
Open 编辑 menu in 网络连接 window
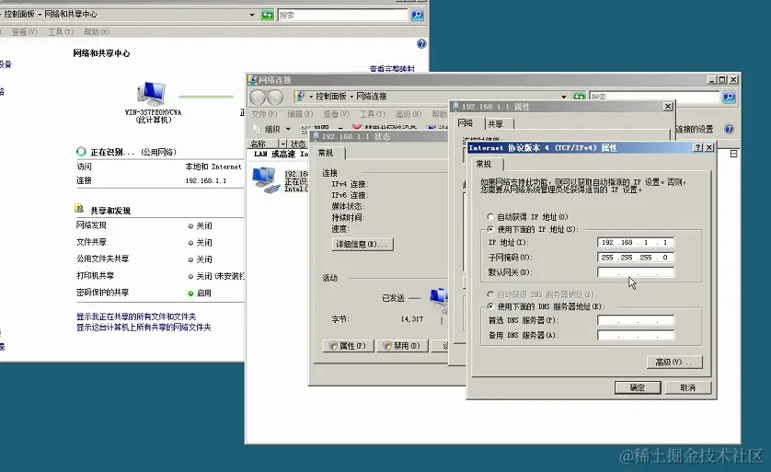pyautogui.click(x=300, y=114)
